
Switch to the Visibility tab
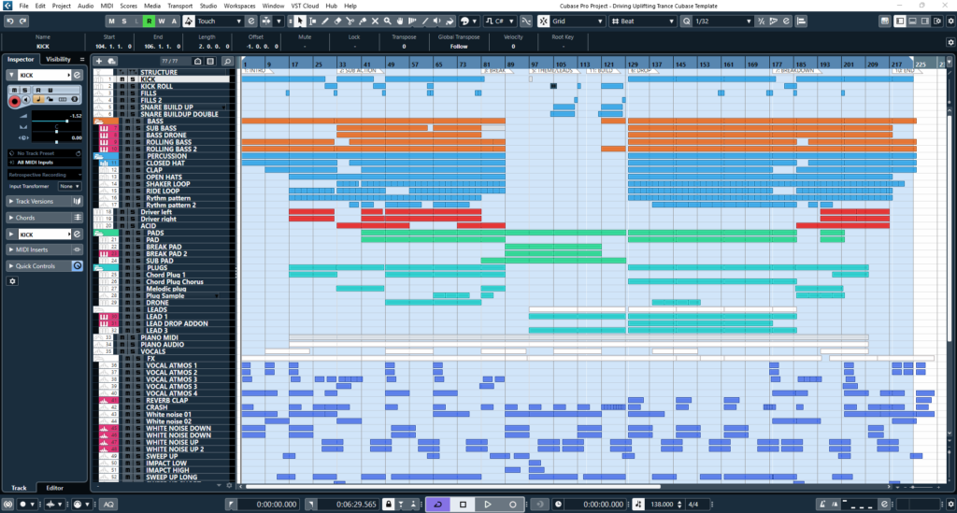click(59, 59)
